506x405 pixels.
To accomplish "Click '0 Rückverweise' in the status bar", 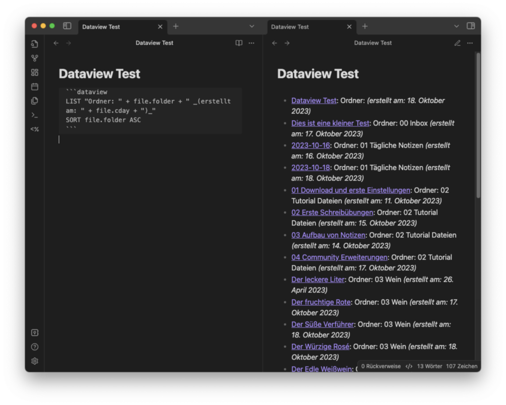I will (381, 367).
